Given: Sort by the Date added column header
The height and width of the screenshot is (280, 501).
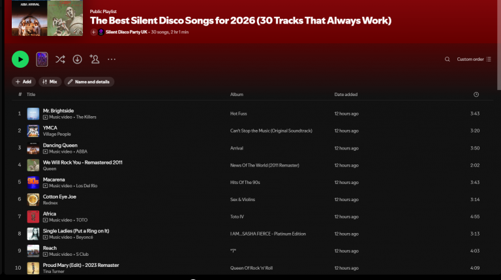Looking at the screenshot, I should pos(346,94).
